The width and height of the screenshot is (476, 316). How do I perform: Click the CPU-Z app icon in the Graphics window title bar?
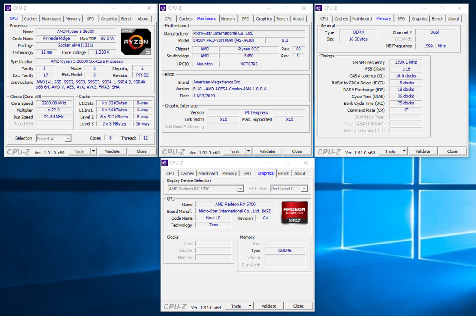pyautogui.click(x=165, y=163)
